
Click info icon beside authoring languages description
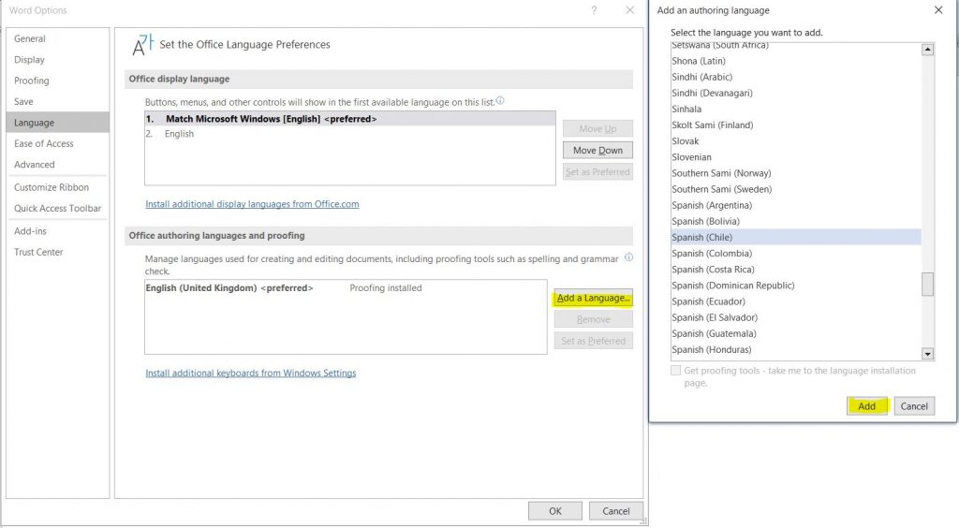coord(628,257)
